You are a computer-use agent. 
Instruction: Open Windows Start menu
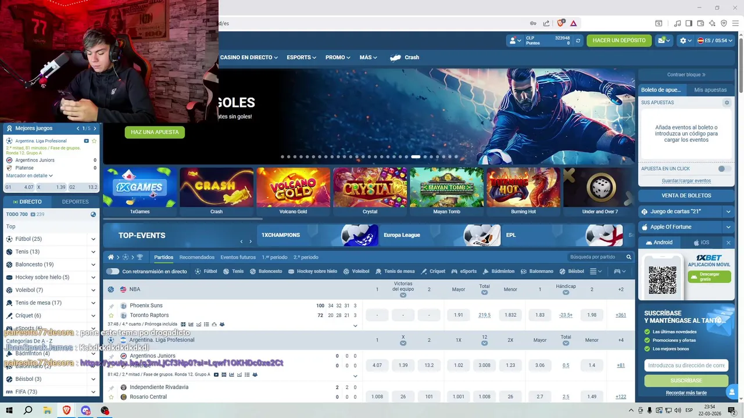tap(9, 410)
